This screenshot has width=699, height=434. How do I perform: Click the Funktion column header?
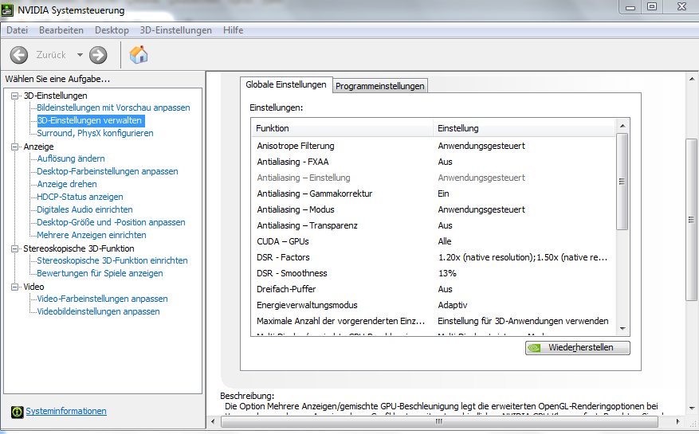(342, 128)
